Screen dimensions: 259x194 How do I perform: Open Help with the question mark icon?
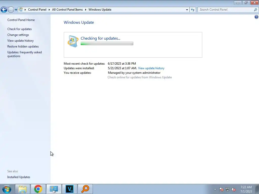pyautogui.click(x=256, y=17)
